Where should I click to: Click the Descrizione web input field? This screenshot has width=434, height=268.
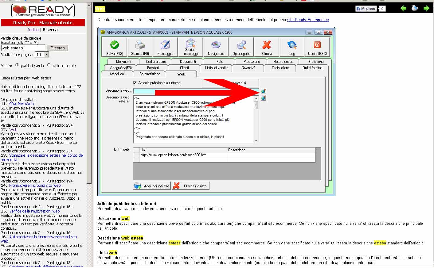pyautogui.click(x=196, y=91)
